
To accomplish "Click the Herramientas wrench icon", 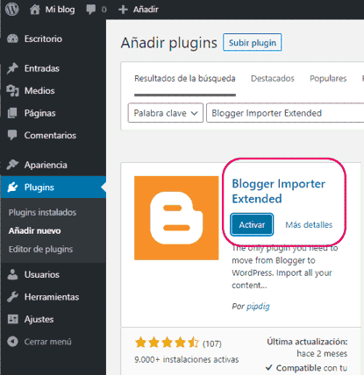I will point(12,297).
